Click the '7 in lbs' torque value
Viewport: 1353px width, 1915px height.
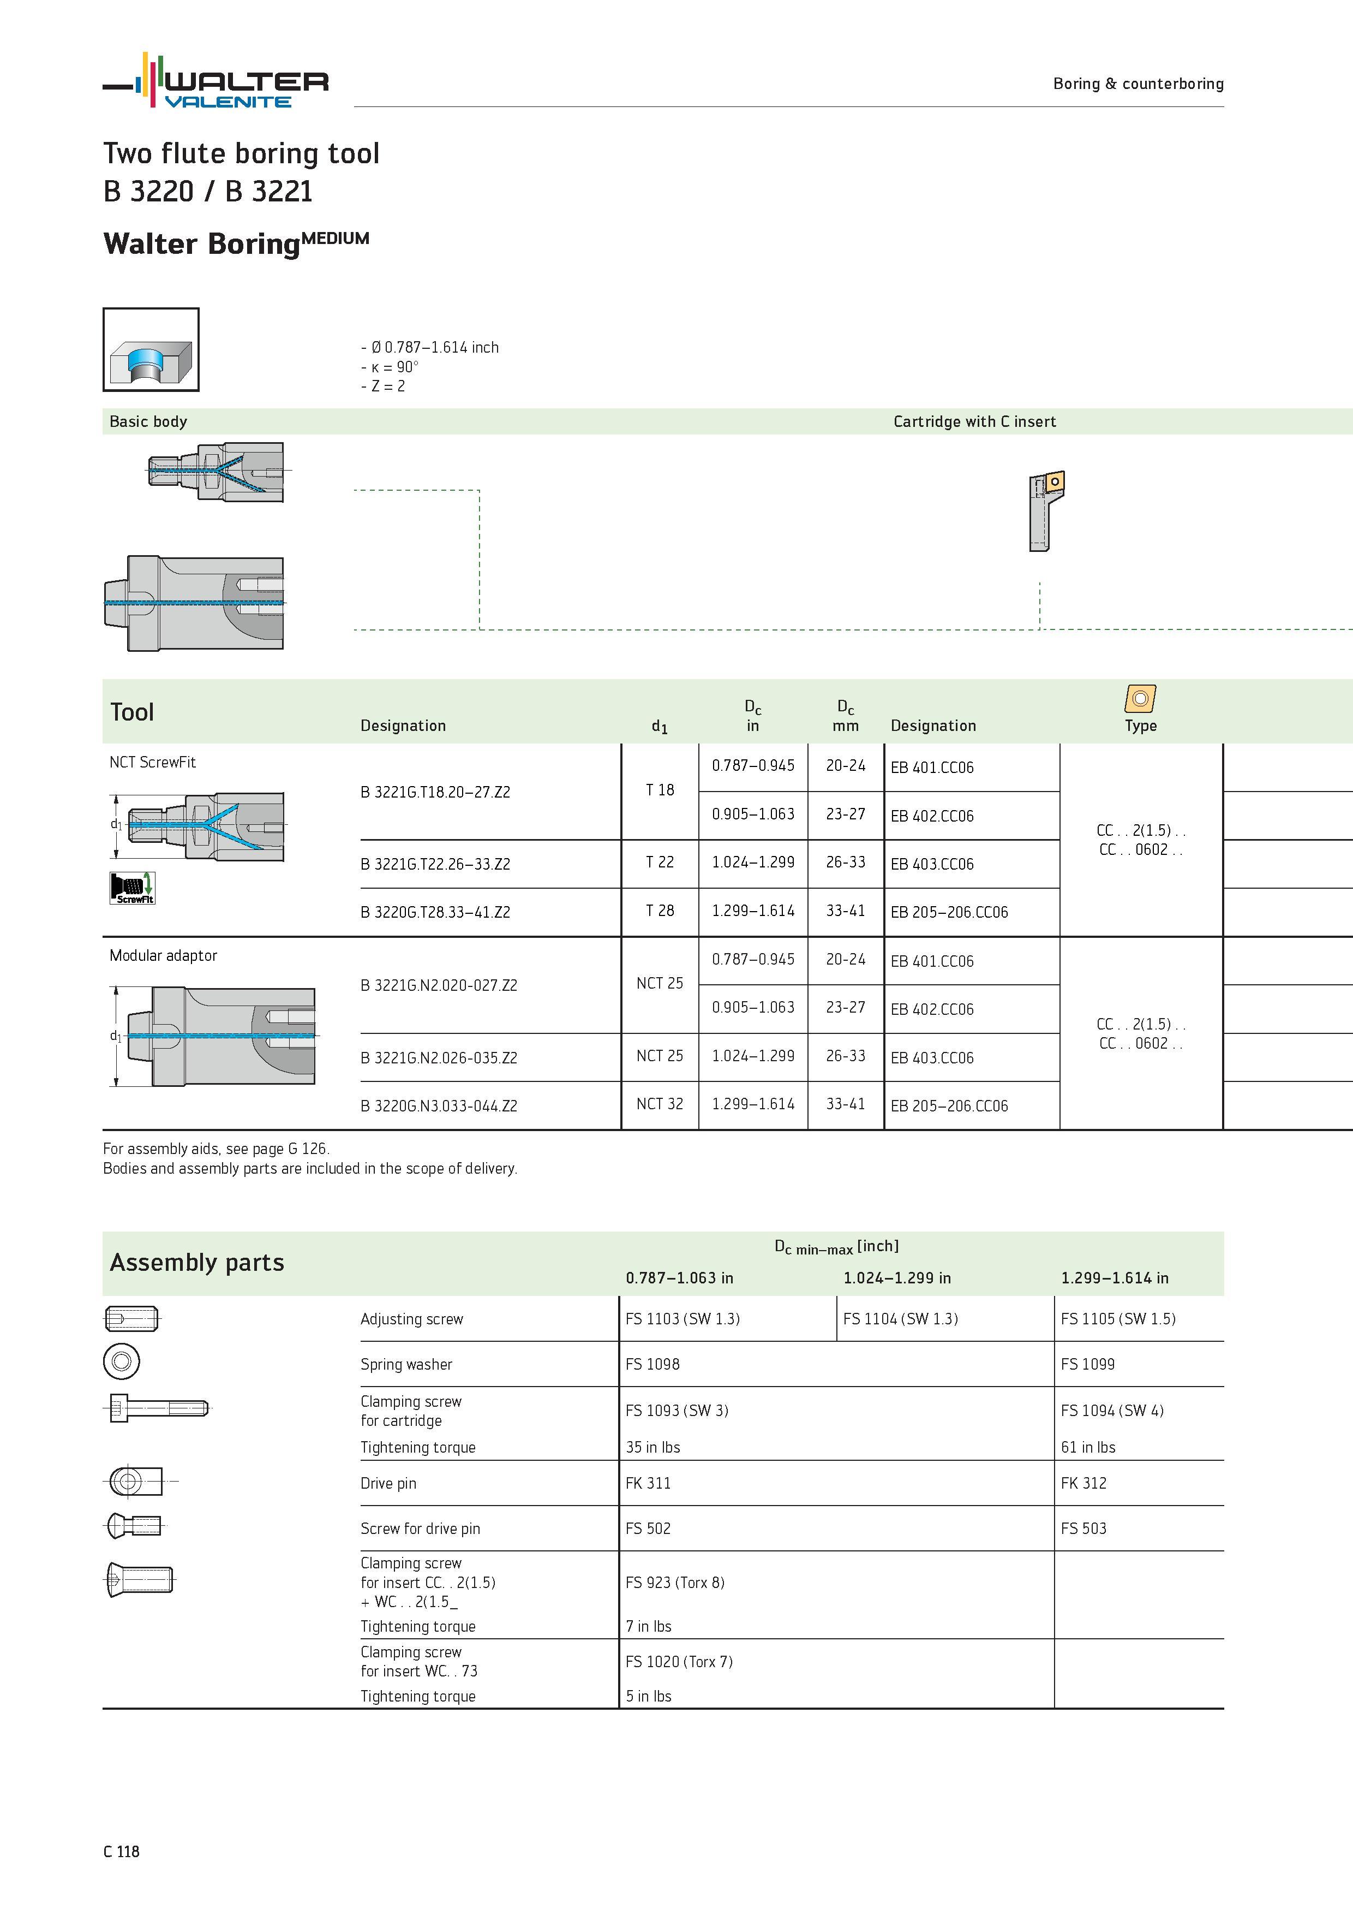649,1626
